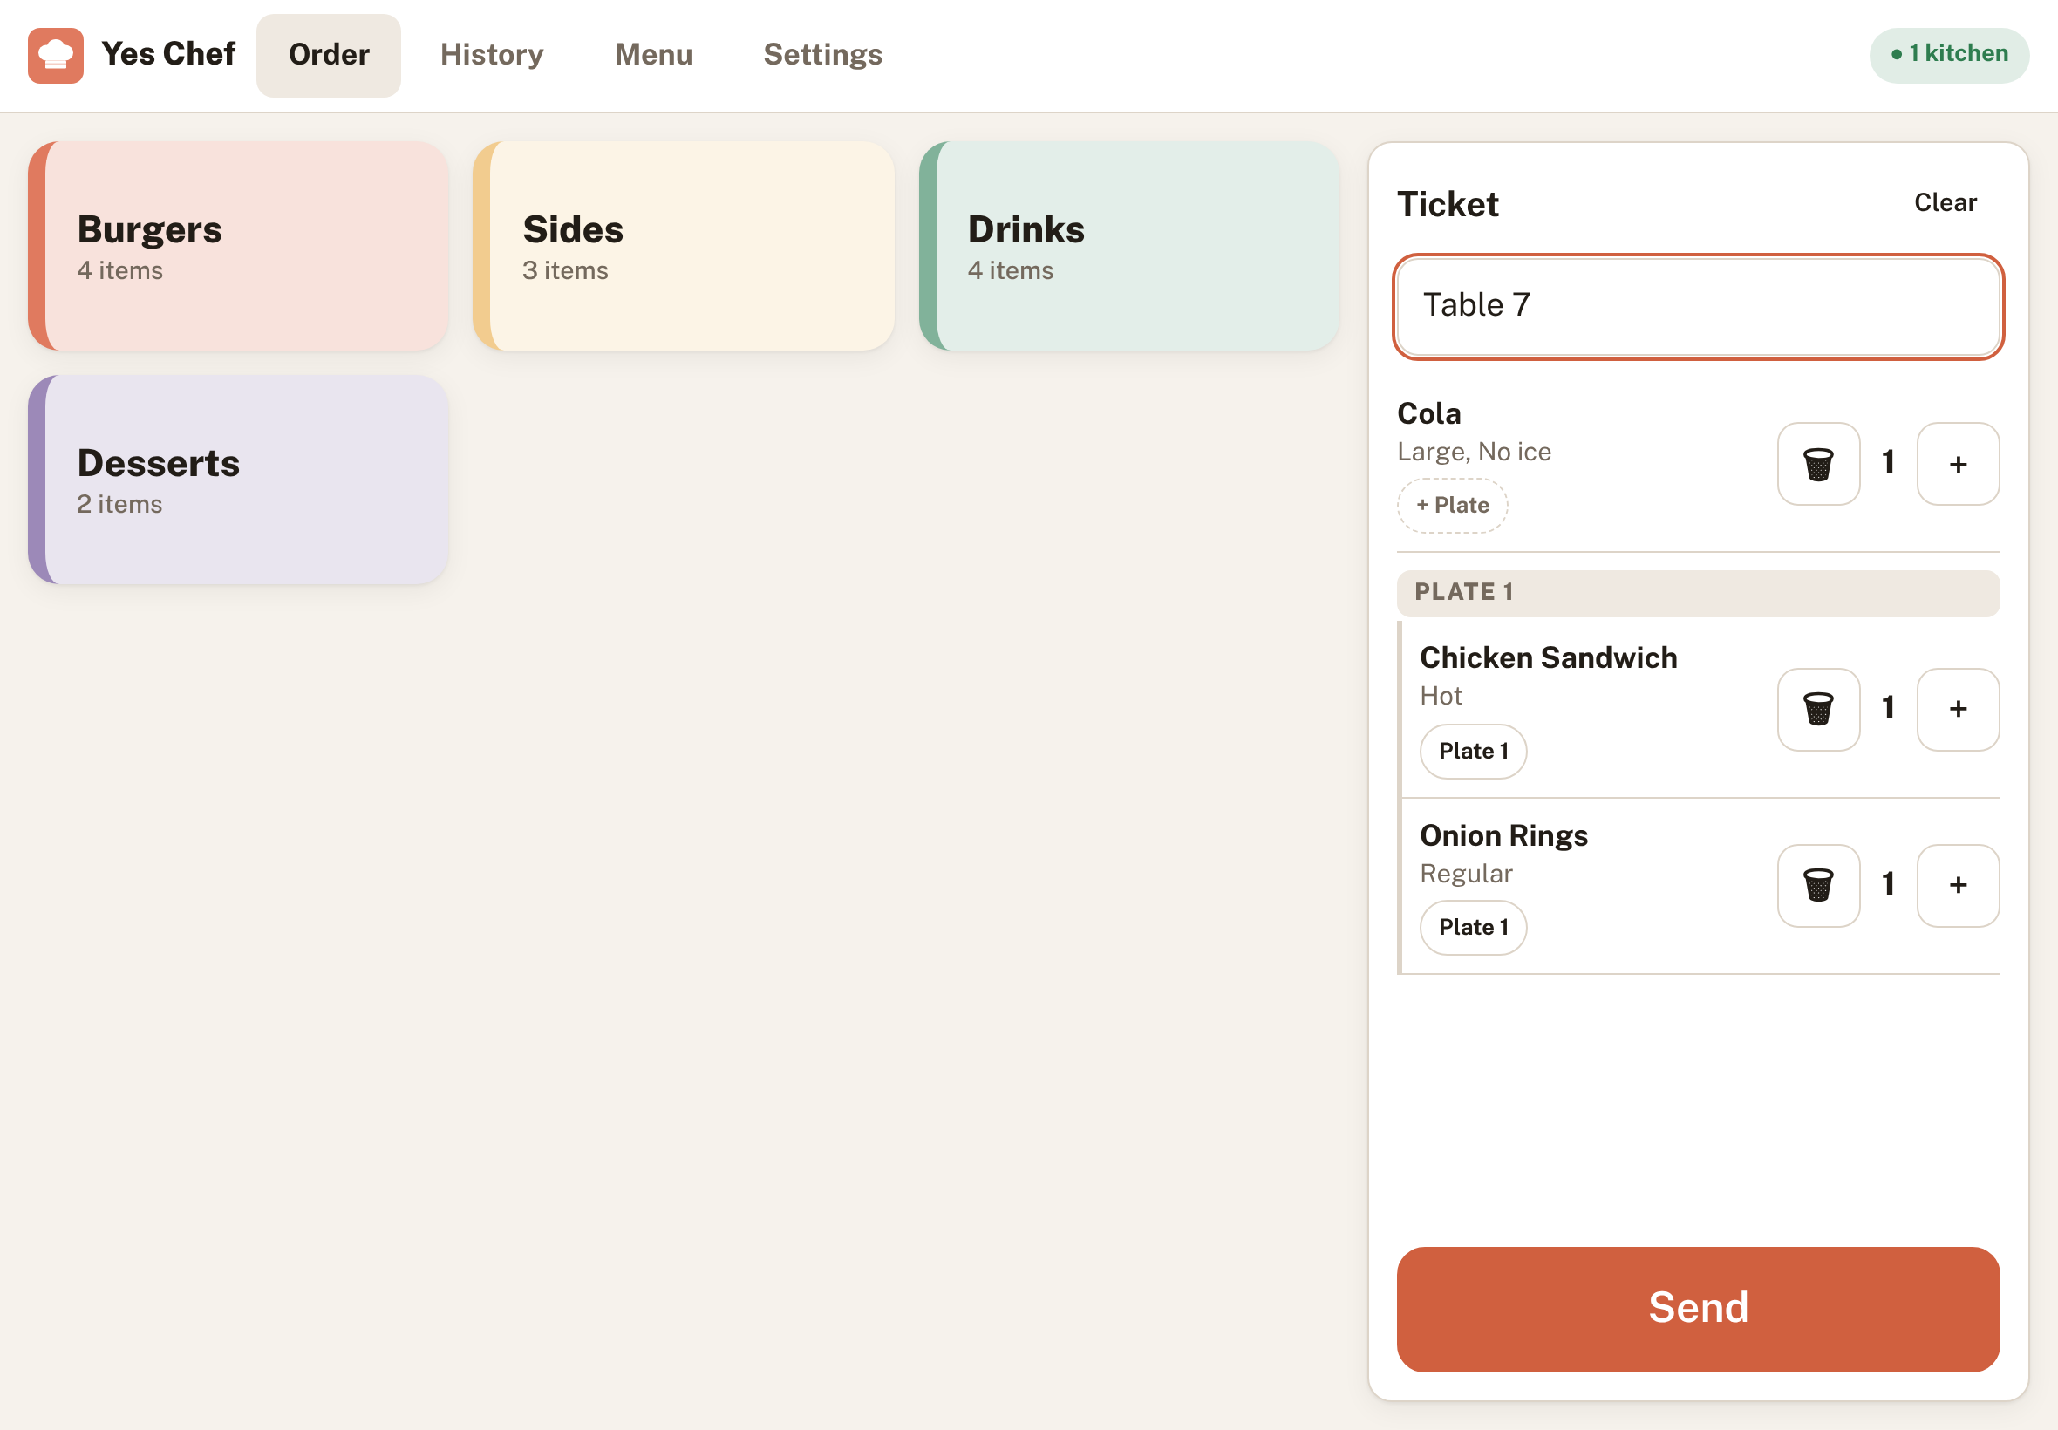Viewport: 2058px width, 1430px height.
Task: Focus the Table 7 name field
Action: click(1698, 306)
